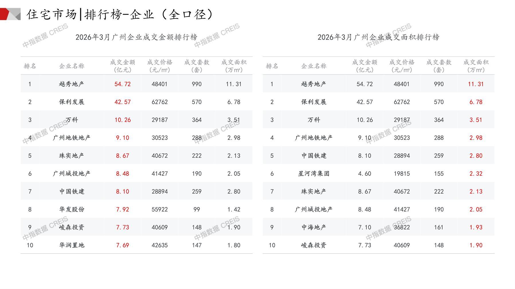Select 排名 header in the left table
The height and width of the screenshot is (289, 515).
(x=30, y=66)
